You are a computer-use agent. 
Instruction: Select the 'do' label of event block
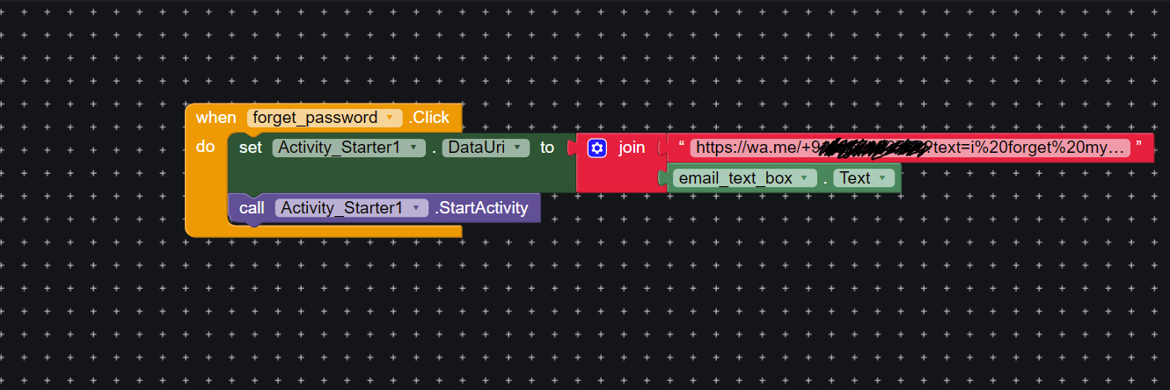pyautogui.click(x=205, y=147)
